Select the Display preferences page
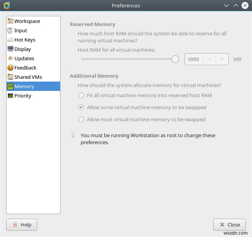This screenshot has height=237, width=252. pos(33,49)
